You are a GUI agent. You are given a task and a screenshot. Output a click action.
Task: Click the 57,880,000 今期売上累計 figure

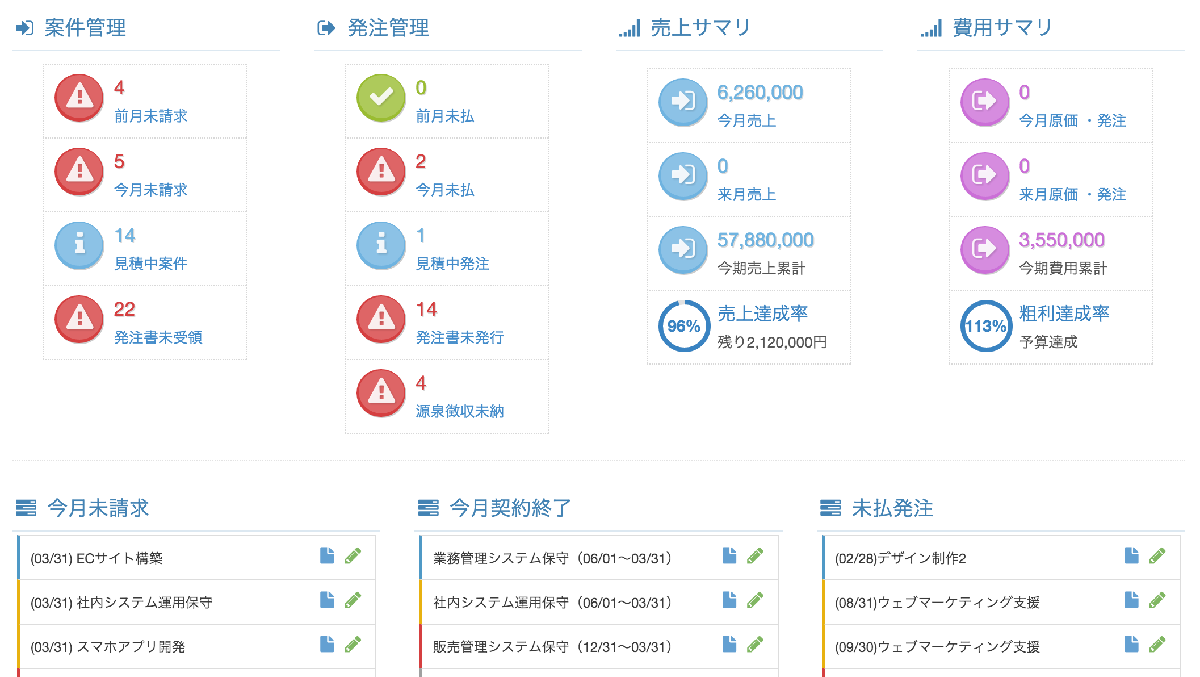tap(765, 240)
